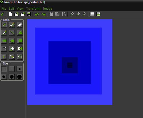Choose the color picker eyedropper tool
This screenshot has height=118, width=143.
coord(4,33)
